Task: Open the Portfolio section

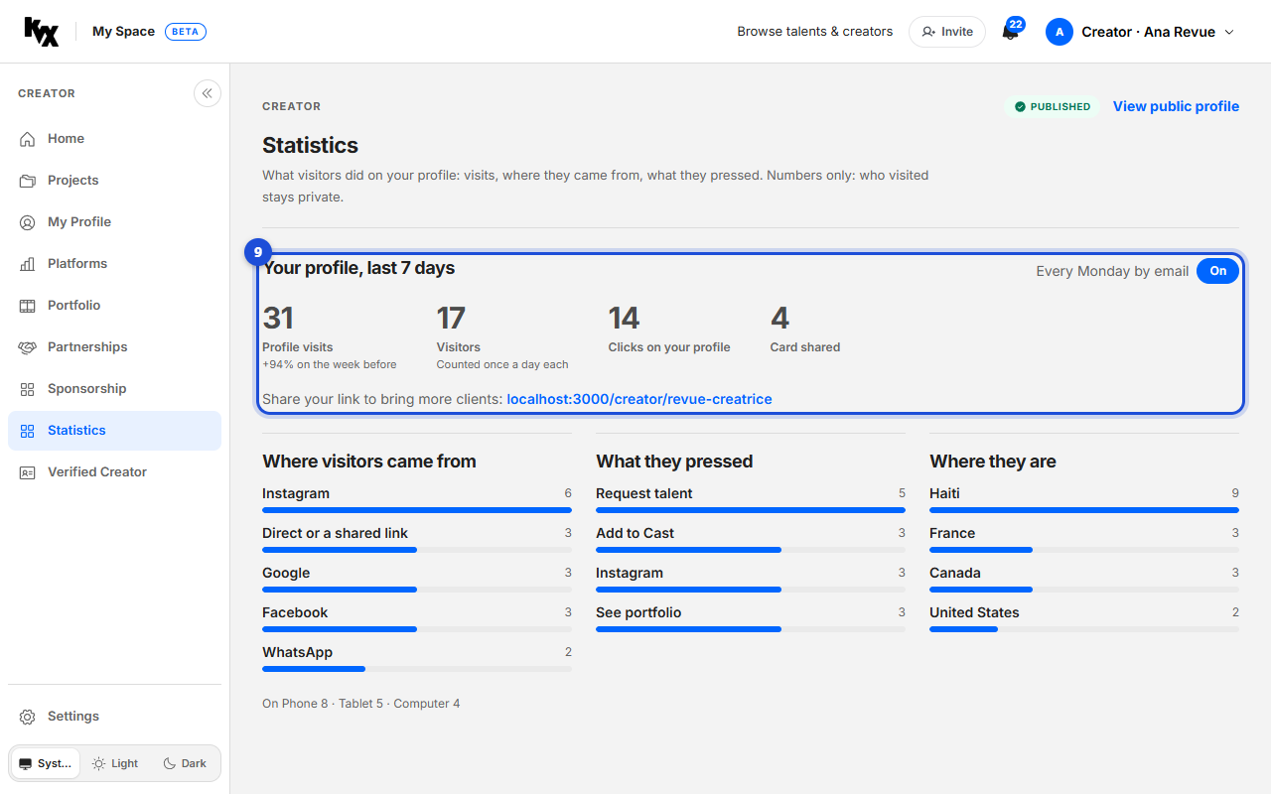Action: pyautogui.click(x=114, y=306)
